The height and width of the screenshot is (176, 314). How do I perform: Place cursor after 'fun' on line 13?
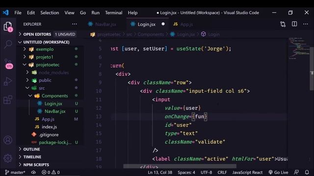204,116
